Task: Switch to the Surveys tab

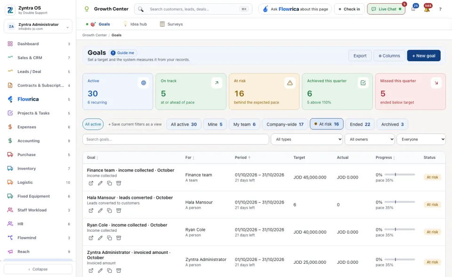Action: pos(171,24)
